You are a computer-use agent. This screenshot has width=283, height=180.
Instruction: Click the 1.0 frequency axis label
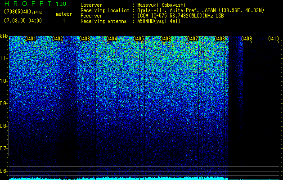point(4,81)
